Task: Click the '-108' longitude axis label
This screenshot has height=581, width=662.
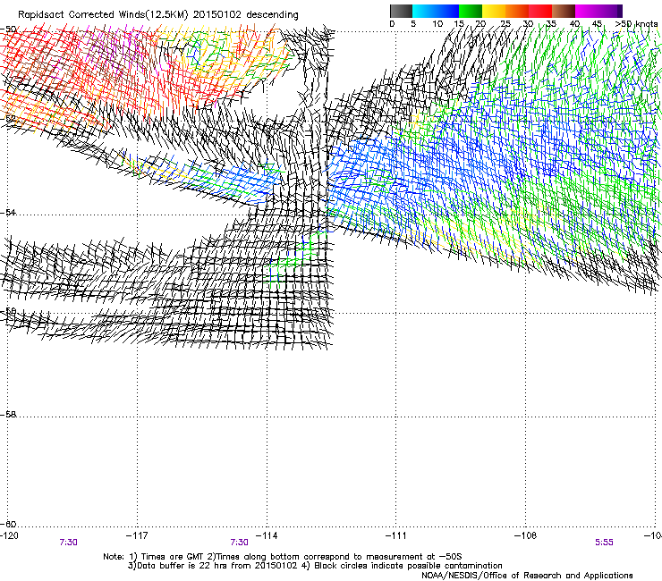Action: 525,535
